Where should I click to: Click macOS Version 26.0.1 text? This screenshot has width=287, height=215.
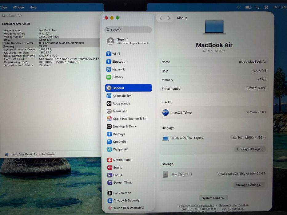256,112
